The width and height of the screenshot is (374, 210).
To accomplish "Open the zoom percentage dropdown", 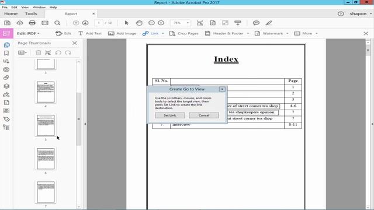I will click(188, 23).
